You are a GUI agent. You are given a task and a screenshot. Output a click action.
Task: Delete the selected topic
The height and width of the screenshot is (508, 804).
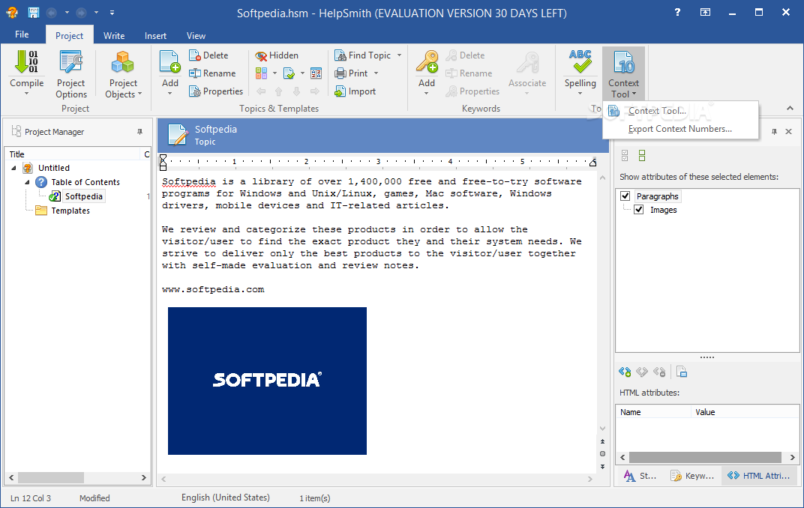click(x=208, y=55)
